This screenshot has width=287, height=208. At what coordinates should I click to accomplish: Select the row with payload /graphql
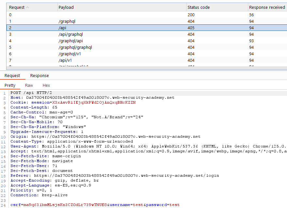(147, 21)
